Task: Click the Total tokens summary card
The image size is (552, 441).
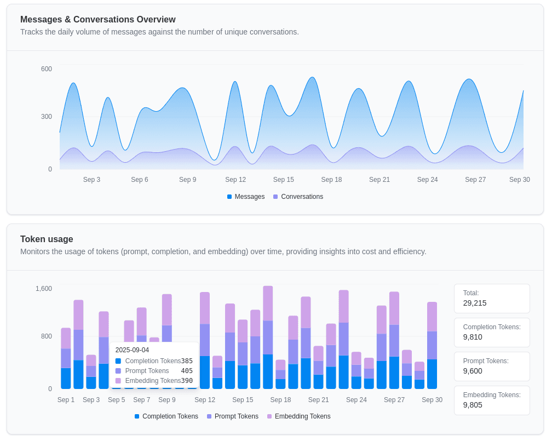Action: click(491, 299)
